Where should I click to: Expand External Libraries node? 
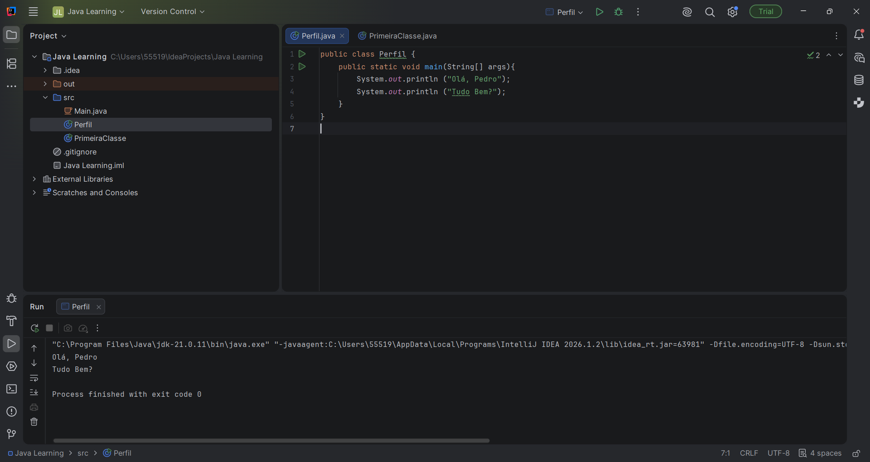[34, 179]
